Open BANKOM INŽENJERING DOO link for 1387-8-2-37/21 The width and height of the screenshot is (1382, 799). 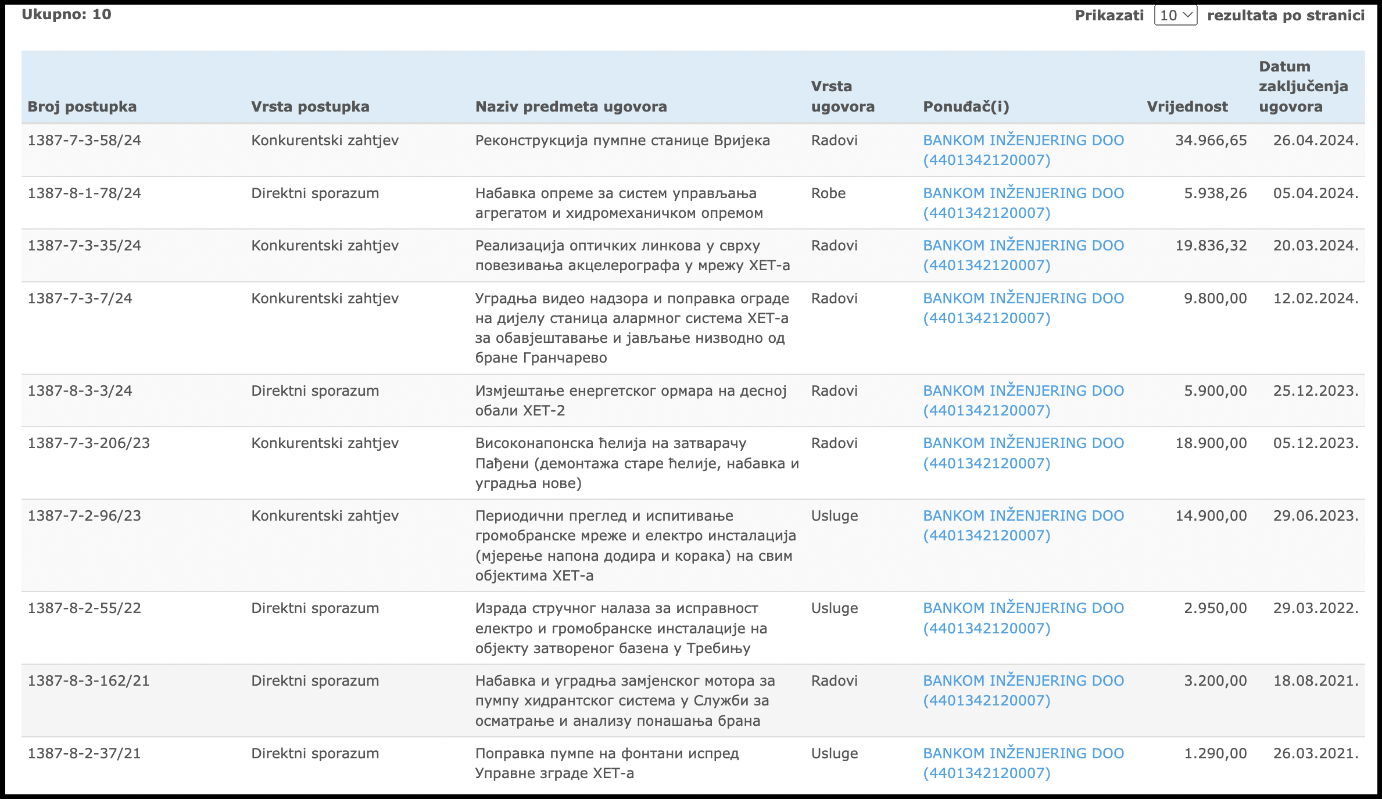point(1023,764)
